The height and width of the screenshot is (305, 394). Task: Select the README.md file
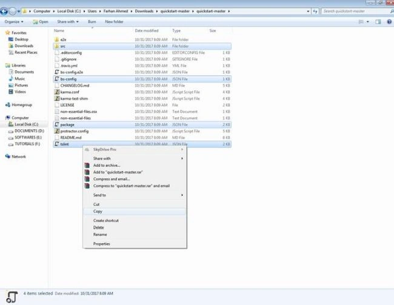coord(142,138)
